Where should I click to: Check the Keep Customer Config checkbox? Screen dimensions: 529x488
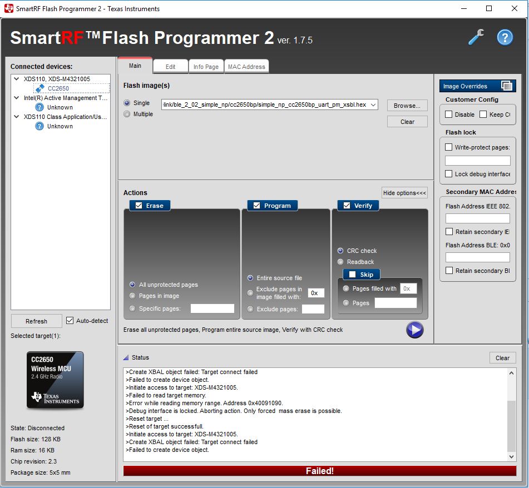483,114
